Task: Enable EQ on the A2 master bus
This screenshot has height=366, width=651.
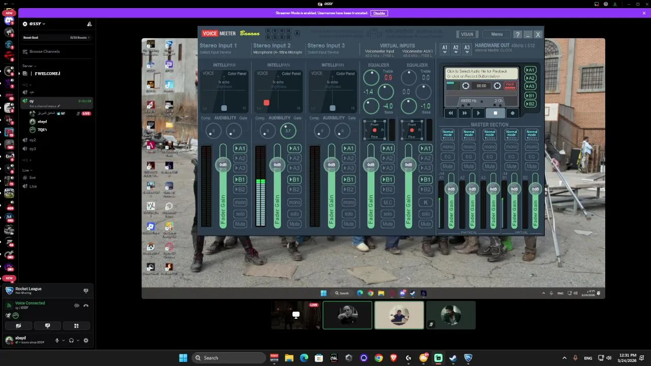Action: [468, 157]
